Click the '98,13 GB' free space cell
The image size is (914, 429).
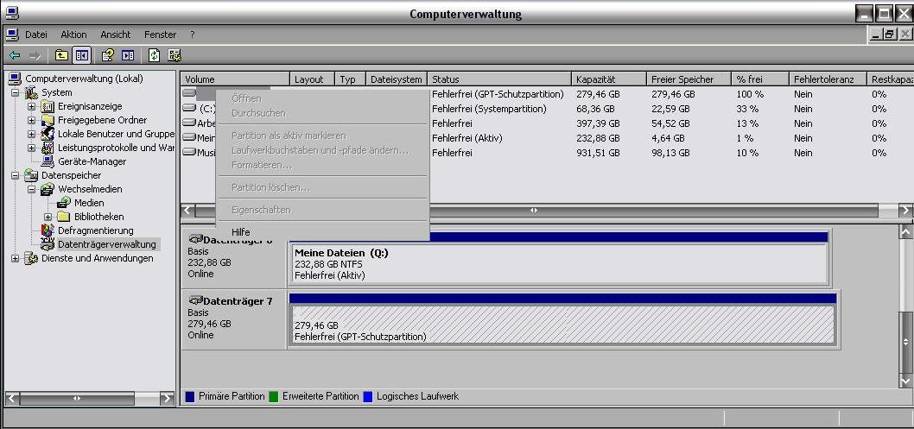670,153
